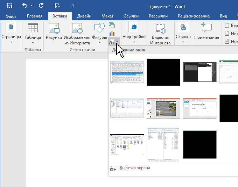Toggle the screenshot dropdown arrow
The width and height of the screenshot is (238, 187).
(x=117, y=41)
